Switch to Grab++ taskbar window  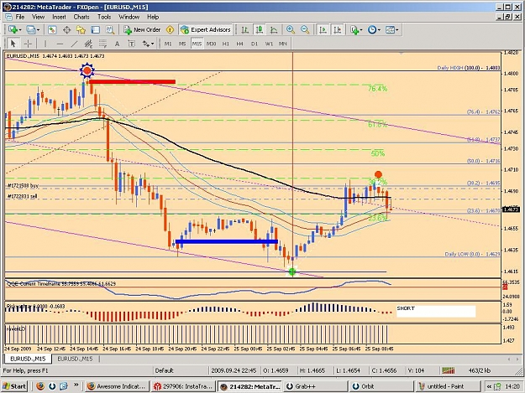coord(316,386)
